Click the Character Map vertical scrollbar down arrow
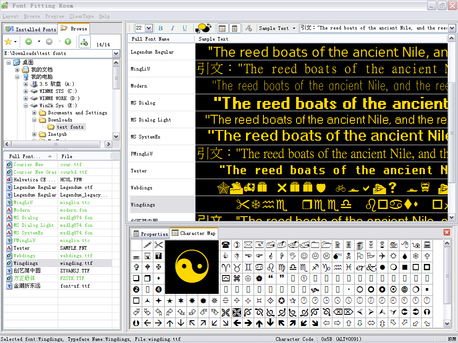Image resolution: width=458 pixels, height=343 pixels. pyautogui.click(x=447, y=323)
